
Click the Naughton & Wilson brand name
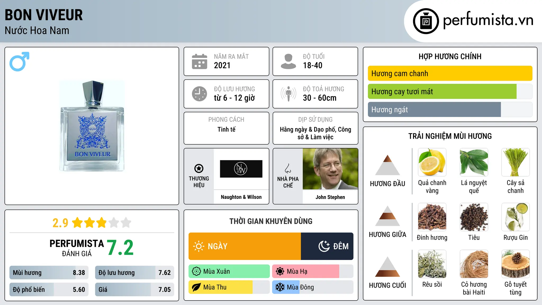[241, 197]
